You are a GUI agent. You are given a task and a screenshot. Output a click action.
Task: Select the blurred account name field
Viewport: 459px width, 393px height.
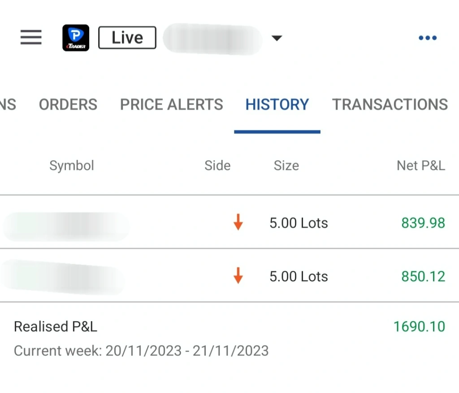click(x=212, y=39)
